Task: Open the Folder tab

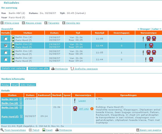Action: [5, 85]
